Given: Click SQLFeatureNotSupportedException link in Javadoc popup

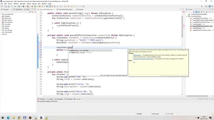Looking at the screenshot, I should 143,59.
